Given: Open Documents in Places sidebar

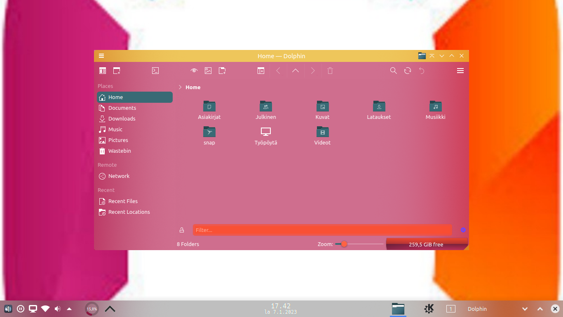Looking at the screenshot, I should (135, 108).
